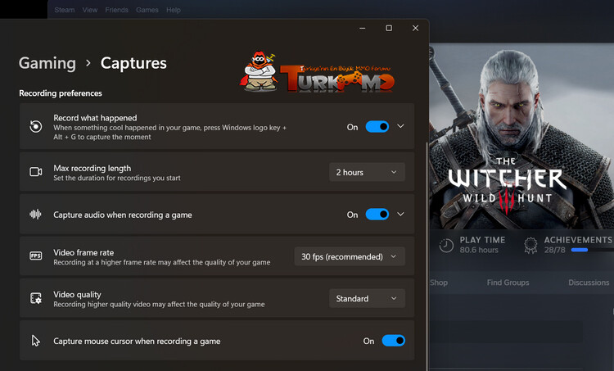The image size is (614, 371).
Task: Go back to Gaming via the breadcrumb
Action: click(47, 63)
